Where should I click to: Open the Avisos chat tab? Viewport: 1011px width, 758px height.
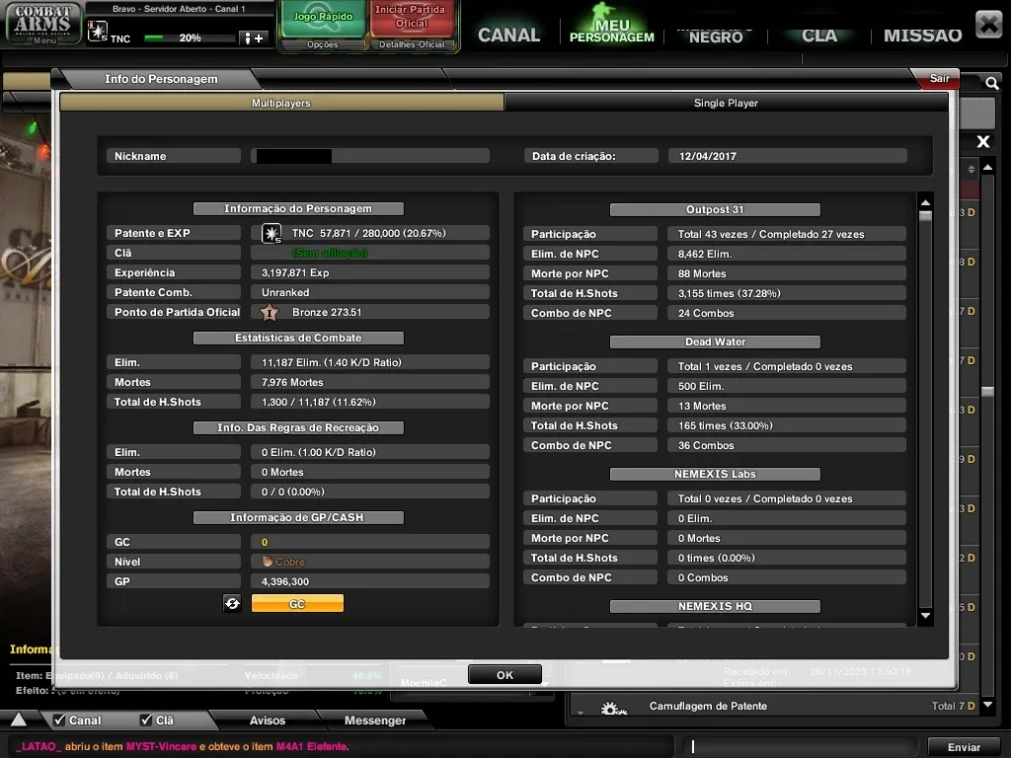(267, 720)
